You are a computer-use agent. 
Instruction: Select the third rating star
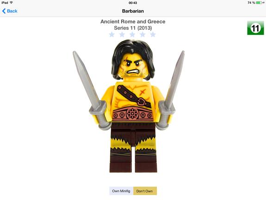click(x=132, y=34)
